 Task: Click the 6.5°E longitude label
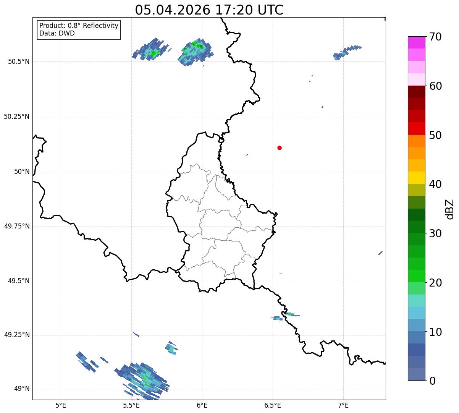[x=273, y=405]
